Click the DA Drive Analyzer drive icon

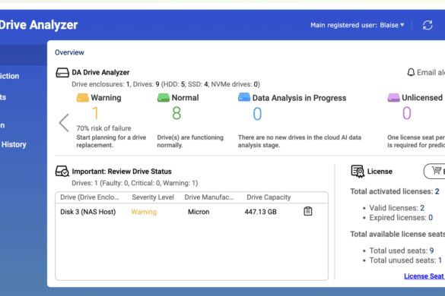[62, 73]
